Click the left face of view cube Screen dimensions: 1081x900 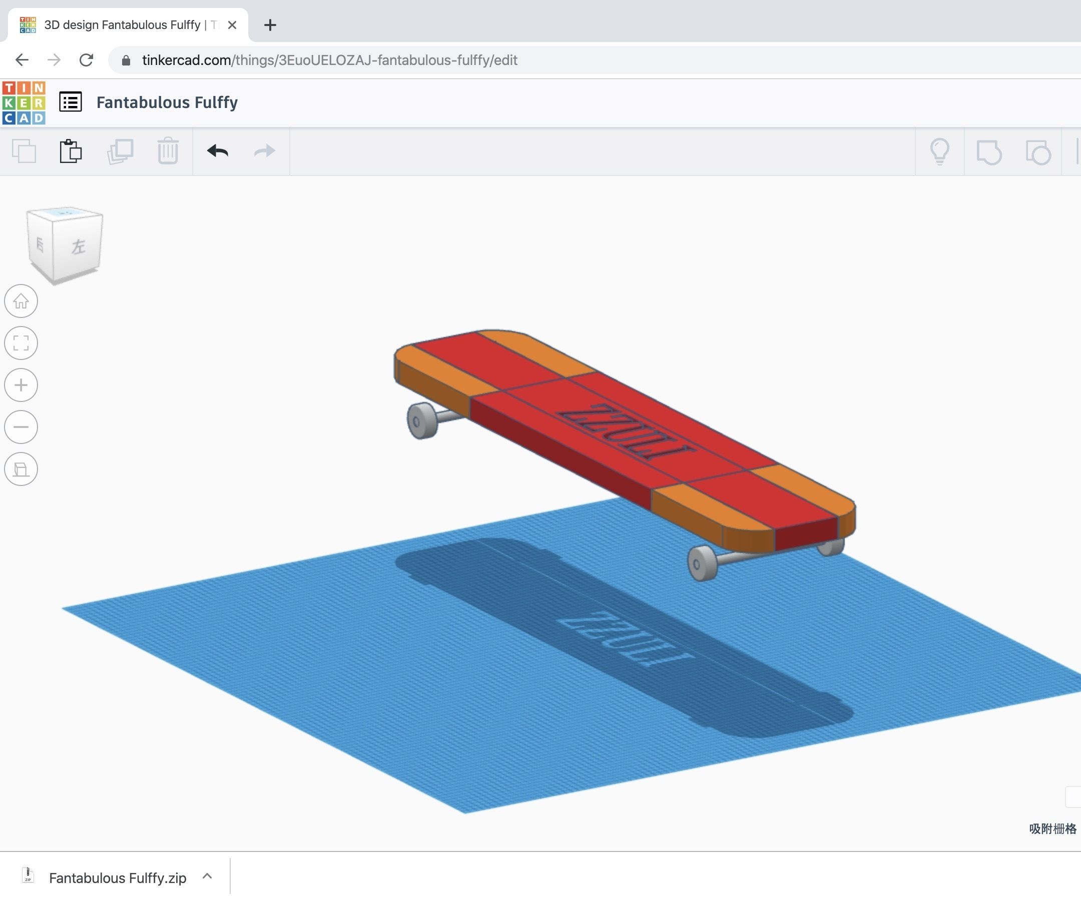coord(77,247)
